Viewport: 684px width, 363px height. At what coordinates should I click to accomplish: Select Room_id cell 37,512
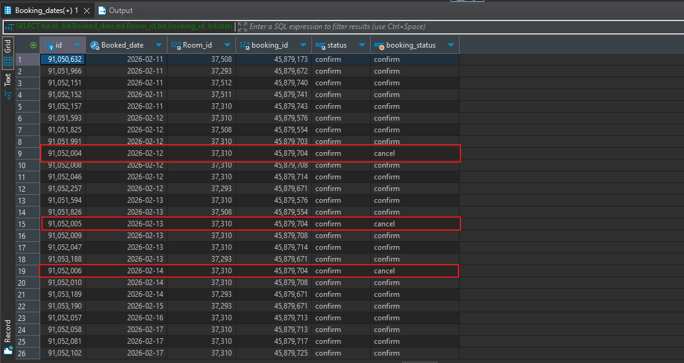201,83
